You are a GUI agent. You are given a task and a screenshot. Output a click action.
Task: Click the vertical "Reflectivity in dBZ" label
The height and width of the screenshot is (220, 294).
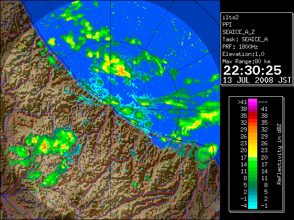[279, 154]
